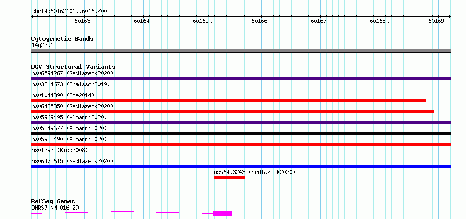The width and height of the screenshot is (466, 219).
Task: Select the 14q23.1 band label
Action: tap(42, 45)
